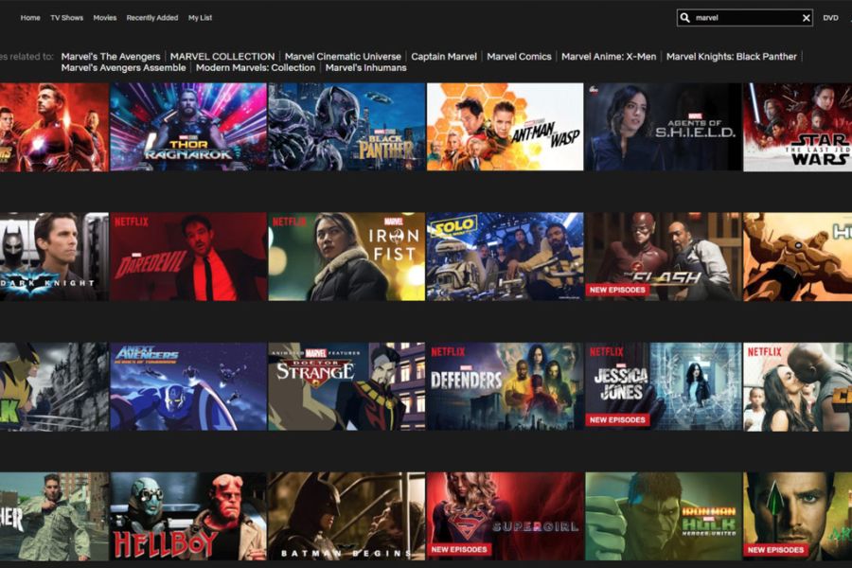Select the Solo movie thumbnail
The image size is (852, 568).
tap(505, 257)
